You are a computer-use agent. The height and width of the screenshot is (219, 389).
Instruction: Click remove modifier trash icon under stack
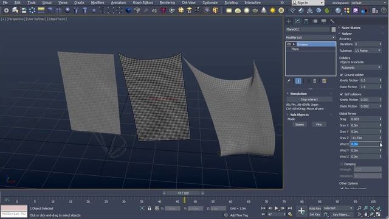(315, 81)
